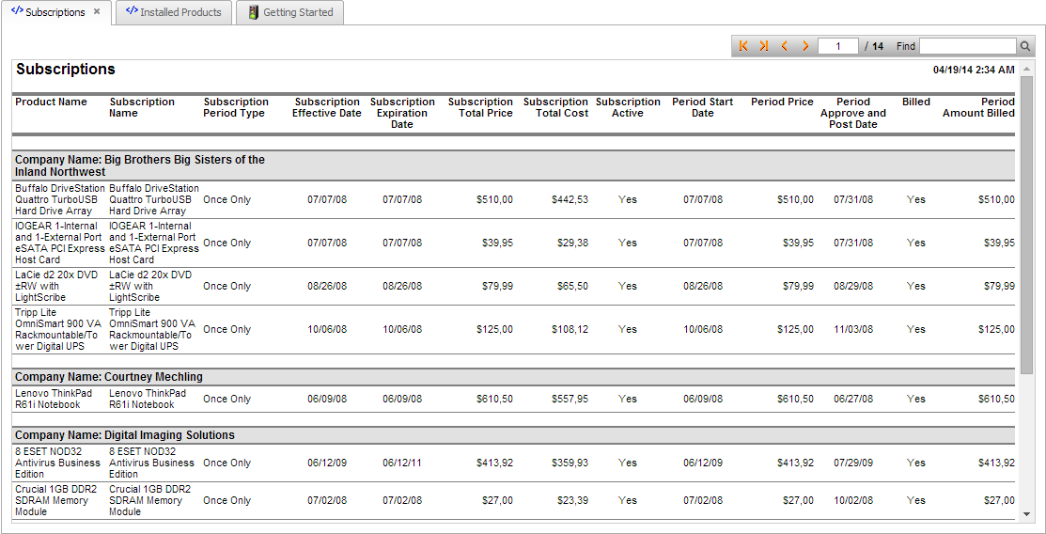Close the Subscriptions tab
This screenshot has width=1046, height=534.
tap(97, 12)
